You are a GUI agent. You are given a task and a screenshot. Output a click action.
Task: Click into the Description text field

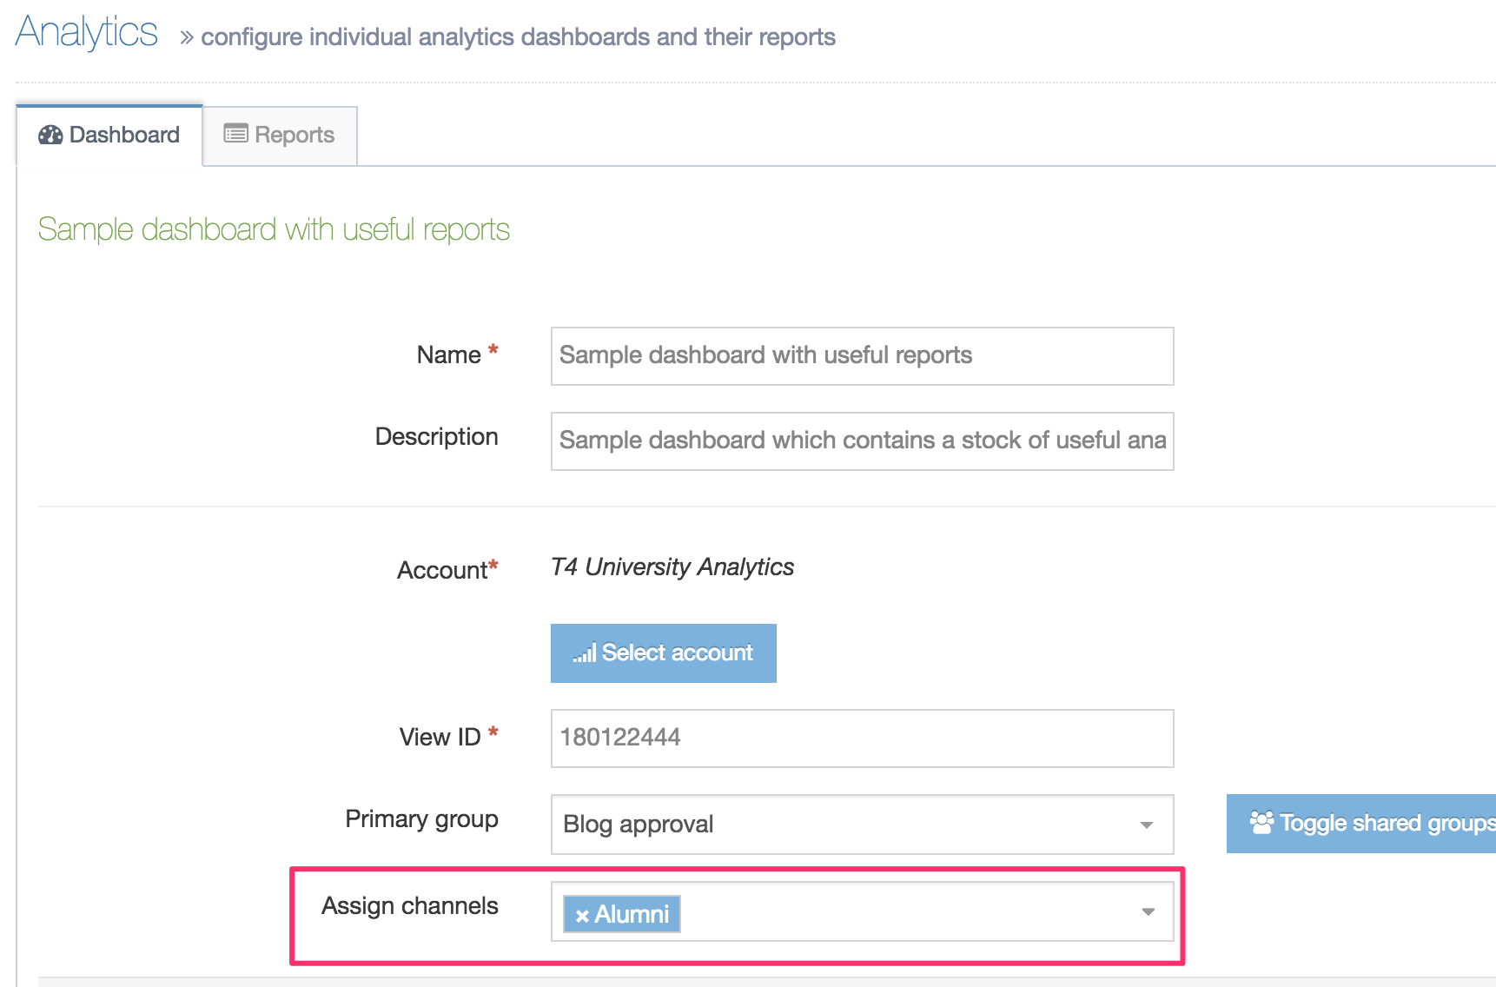point(862,441)
